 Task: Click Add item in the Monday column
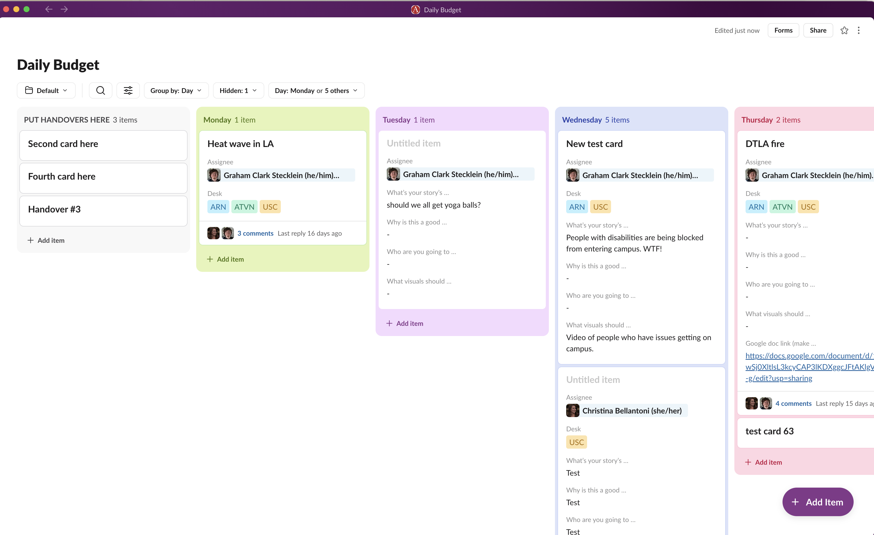(x=225, y=259)
